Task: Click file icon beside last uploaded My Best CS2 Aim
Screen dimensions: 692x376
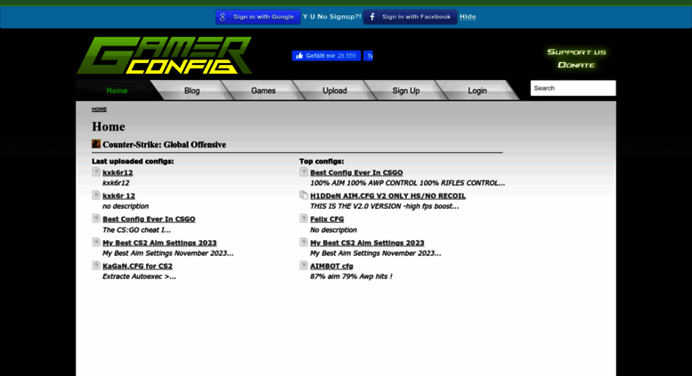Action: [96, 242]
